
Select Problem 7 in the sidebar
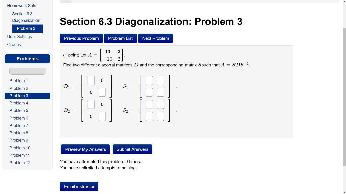[x=19, y=125]
